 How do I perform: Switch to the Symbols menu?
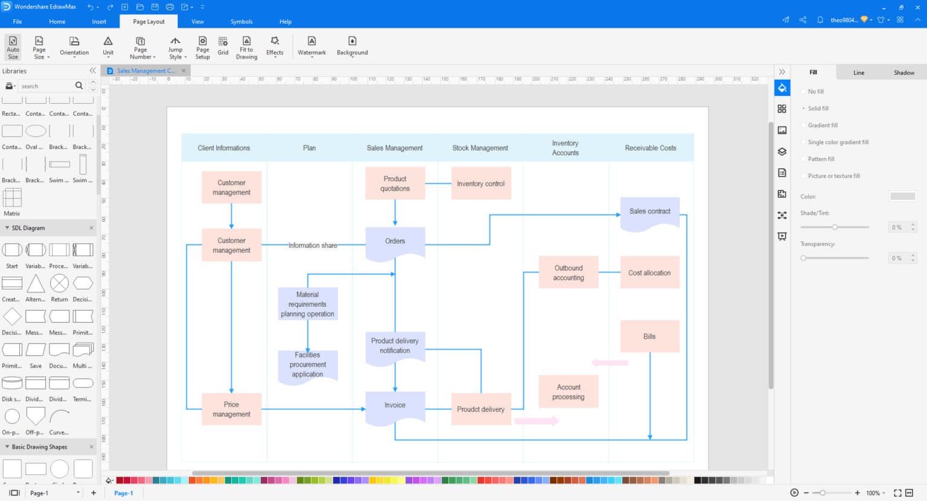241,21
